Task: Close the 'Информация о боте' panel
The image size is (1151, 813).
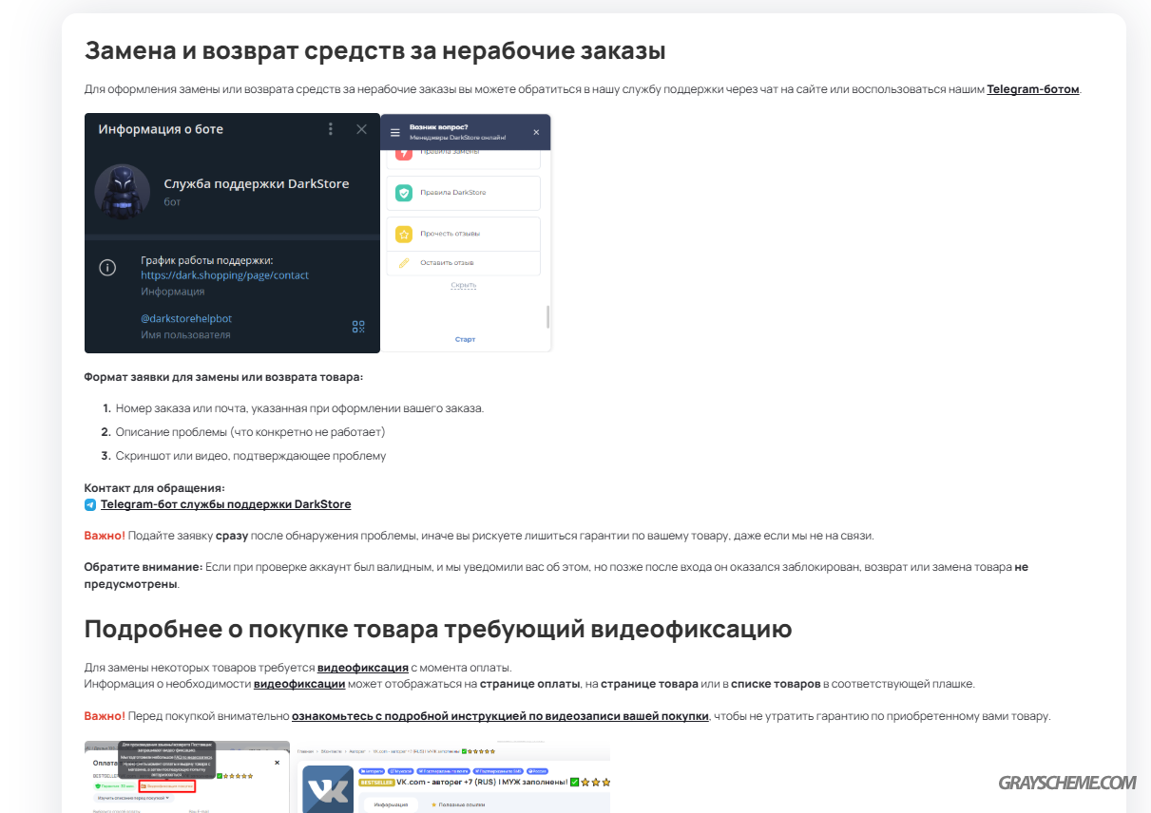Action: click(x=361, y=129)
